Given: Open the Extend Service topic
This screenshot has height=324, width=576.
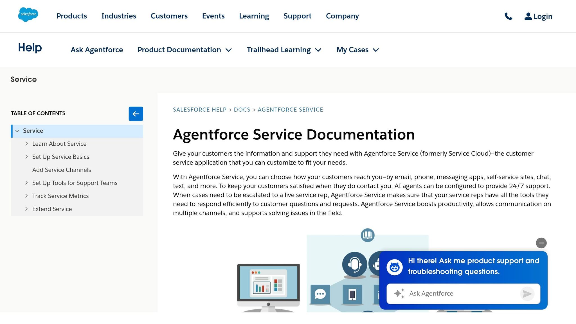Looking at the screenshot, I should 52,209.
